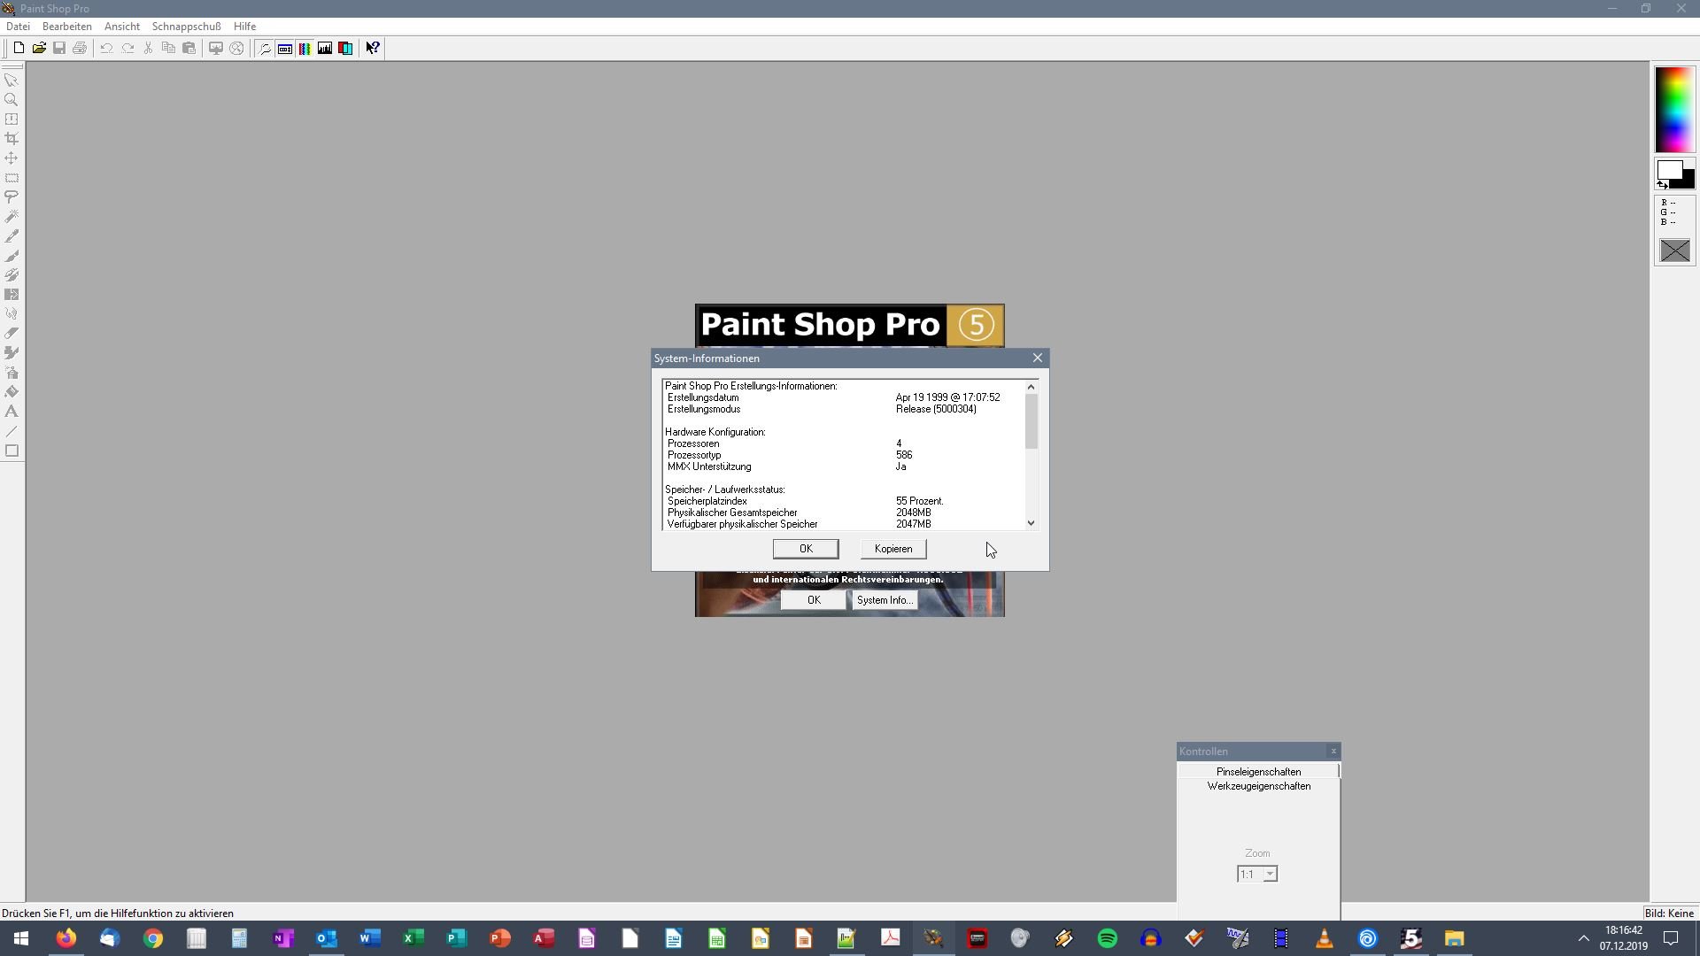
Task: Click the Copy icon in toolbar
Action: pyautogui.click(x=168, y=49)
